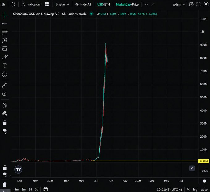Toggle log scale mode
Image resolution: width=210 pixels, height=192 pixels.
pos(195,190)
